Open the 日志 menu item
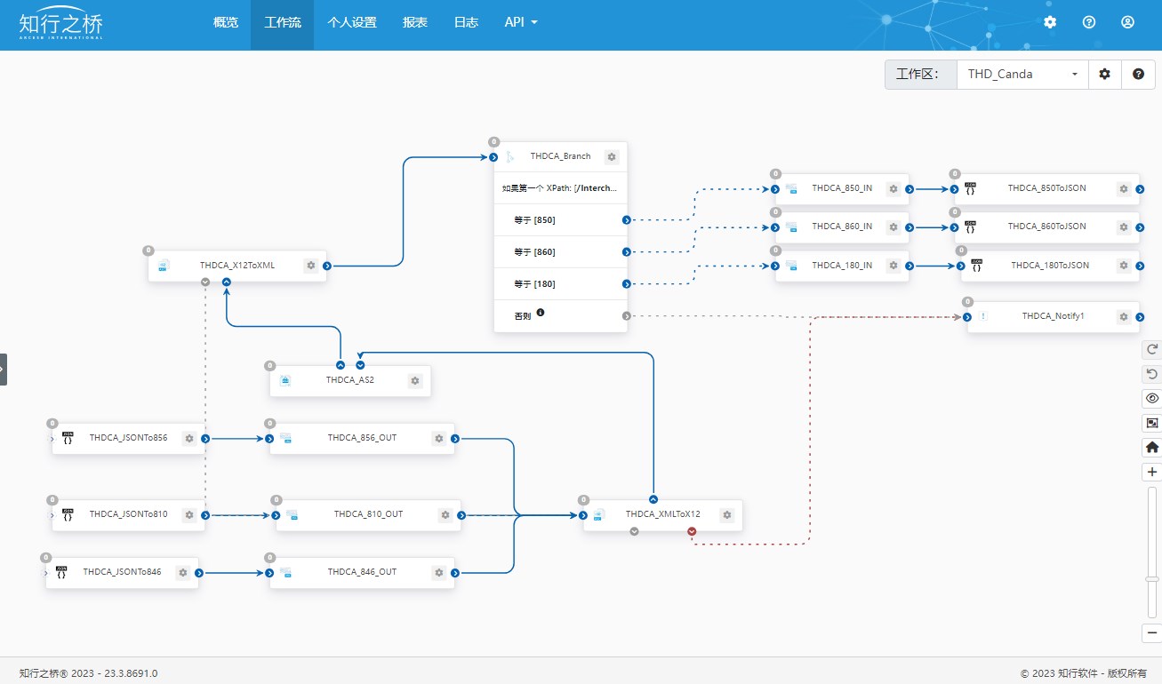1162x684 pixels. coord(466,23)
